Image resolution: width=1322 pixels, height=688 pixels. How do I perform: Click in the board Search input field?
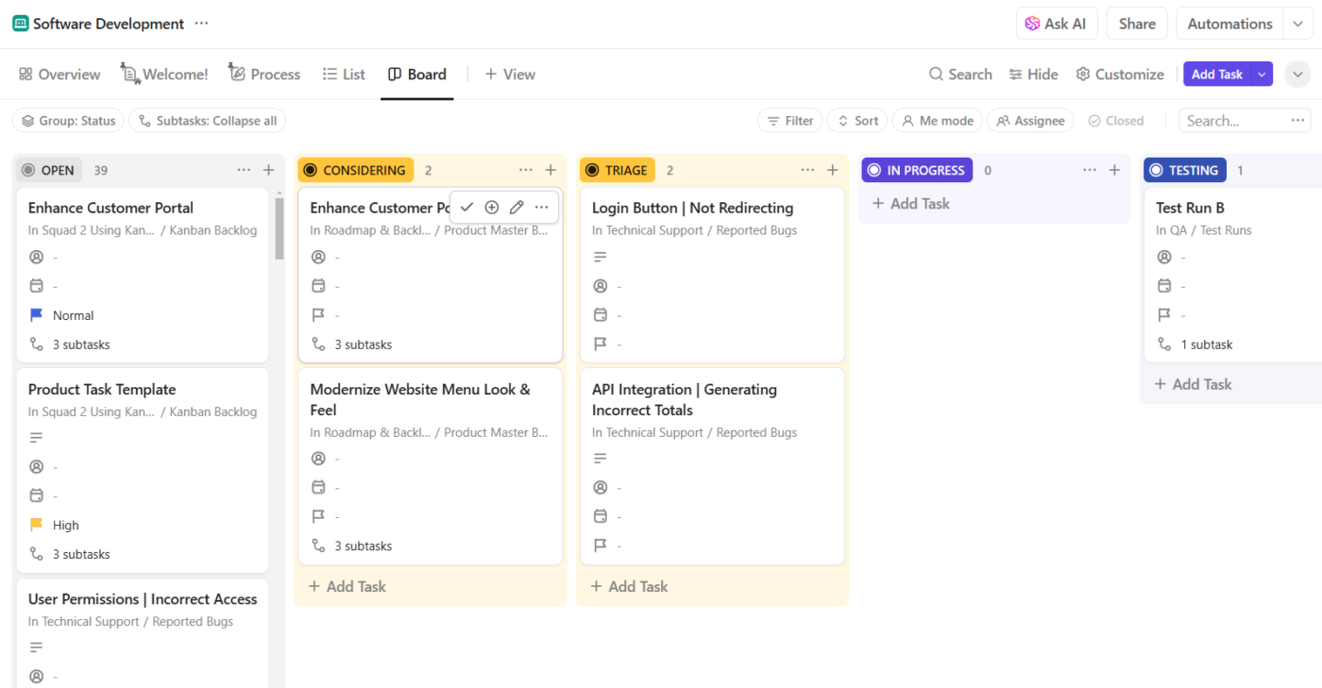(x=1233, y=121)
